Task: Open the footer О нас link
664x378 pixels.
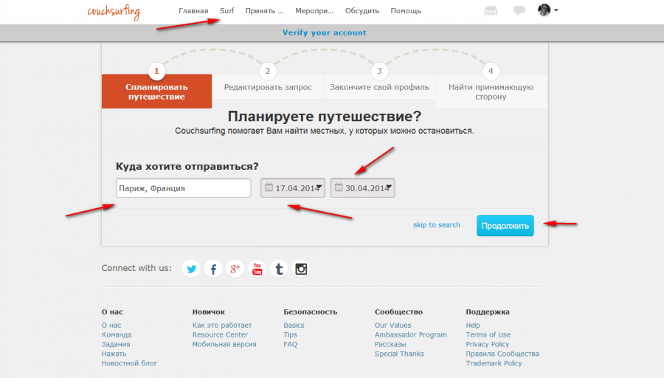Action: tap(111, 325)
